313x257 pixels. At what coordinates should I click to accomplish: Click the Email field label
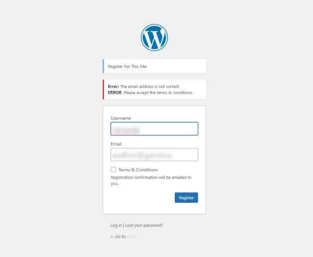click(116, 144)
